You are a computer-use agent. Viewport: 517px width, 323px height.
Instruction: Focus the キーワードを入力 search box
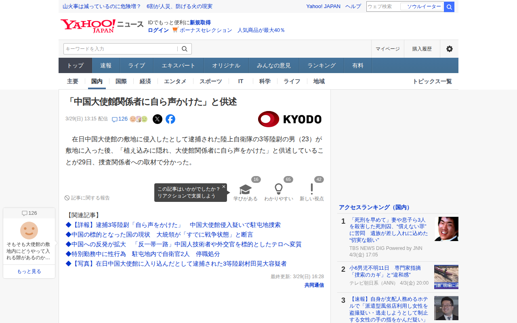121,49
